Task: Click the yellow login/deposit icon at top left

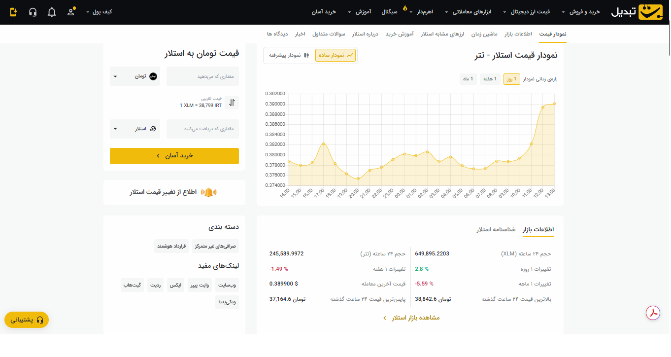Action: tap(13, 11)
